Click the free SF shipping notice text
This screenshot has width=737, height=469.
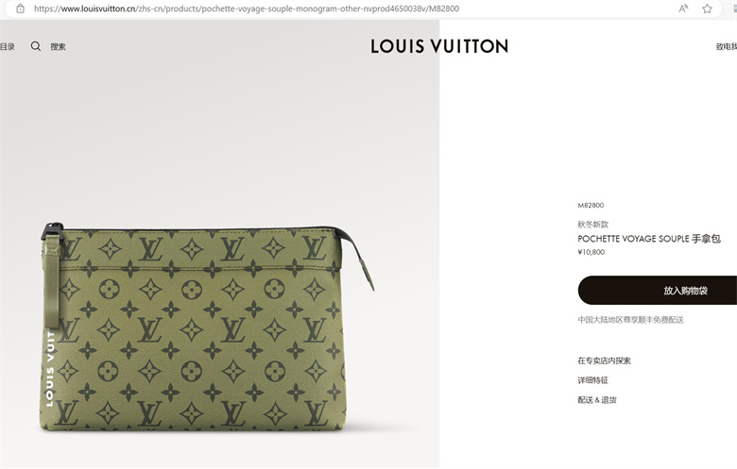point(630,320)
